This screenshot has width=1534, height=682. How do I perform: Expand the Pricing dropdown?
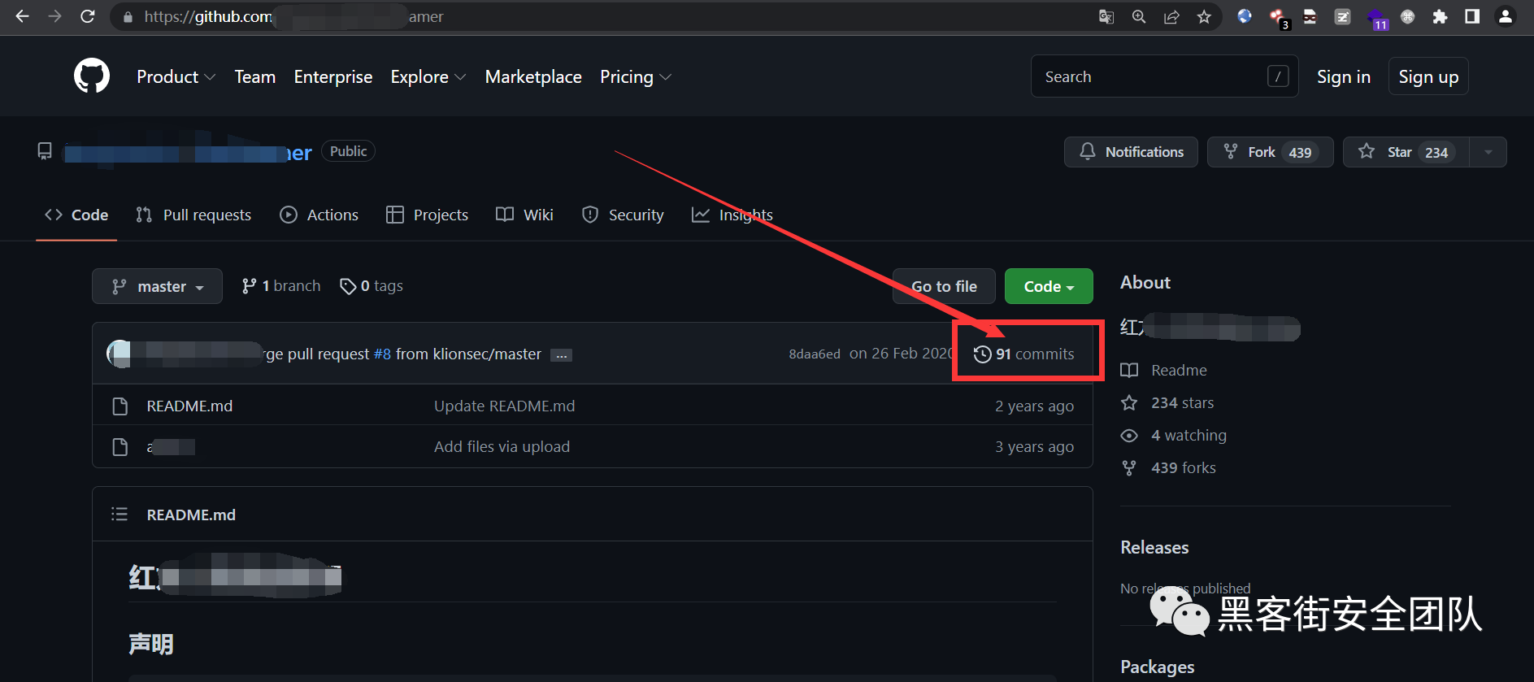point(636,76)
